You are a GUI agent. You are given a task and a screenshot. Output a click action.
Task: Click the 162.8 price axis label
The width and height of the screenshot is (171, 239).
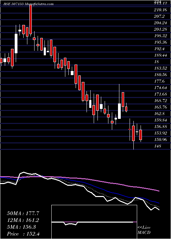[160, 114]
